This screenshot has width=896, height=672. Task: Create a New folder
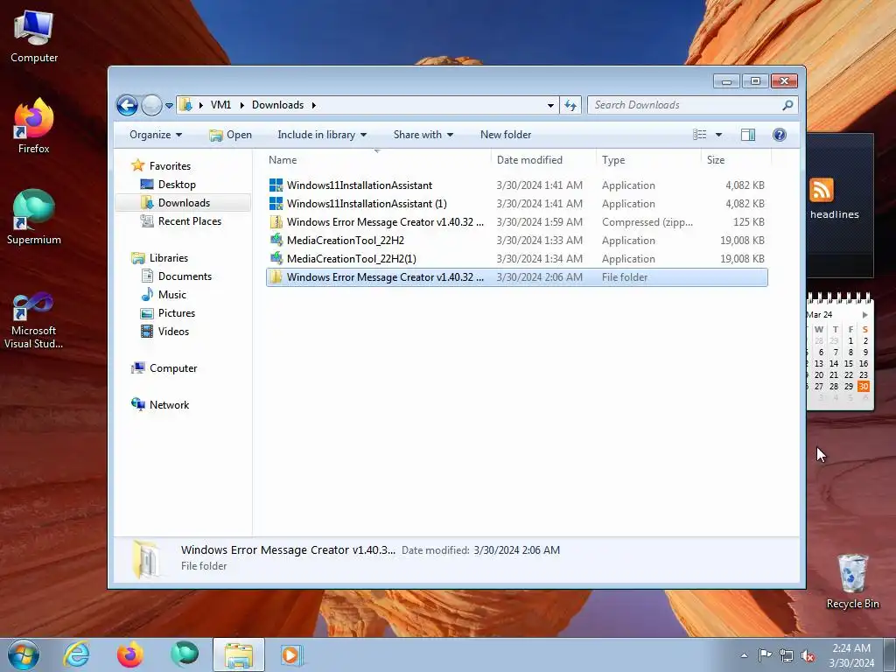[x=506, y=135]
